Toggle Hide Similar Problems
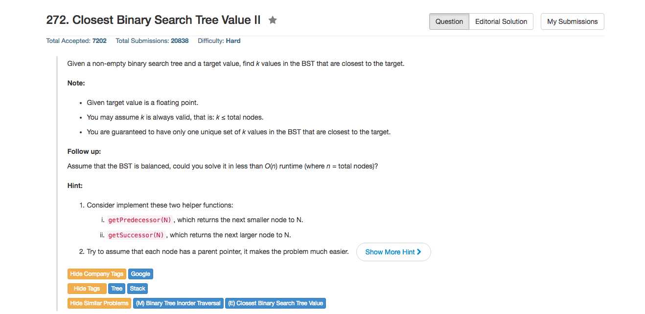Screen dimensions: 645x314 (99, 303)
